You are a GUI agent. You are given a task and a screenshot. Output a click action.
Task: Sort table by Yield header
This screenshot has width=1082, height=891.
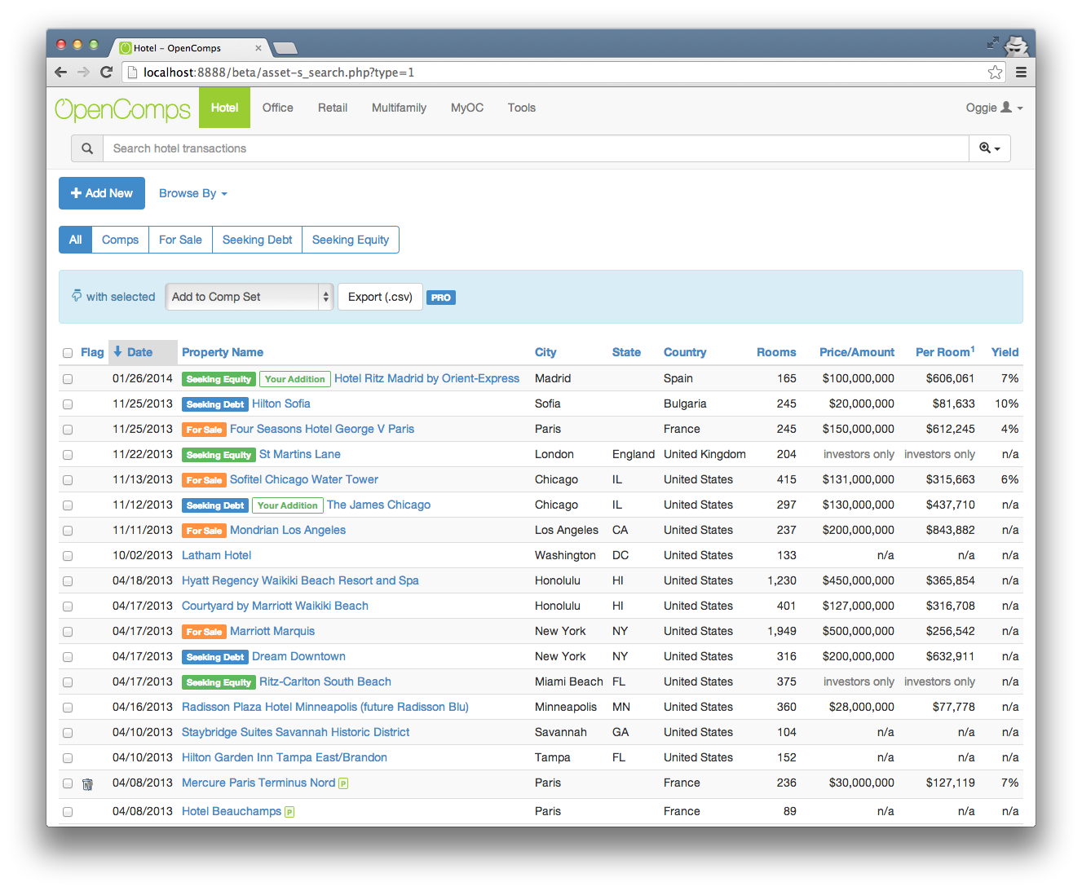(1005, 352)
